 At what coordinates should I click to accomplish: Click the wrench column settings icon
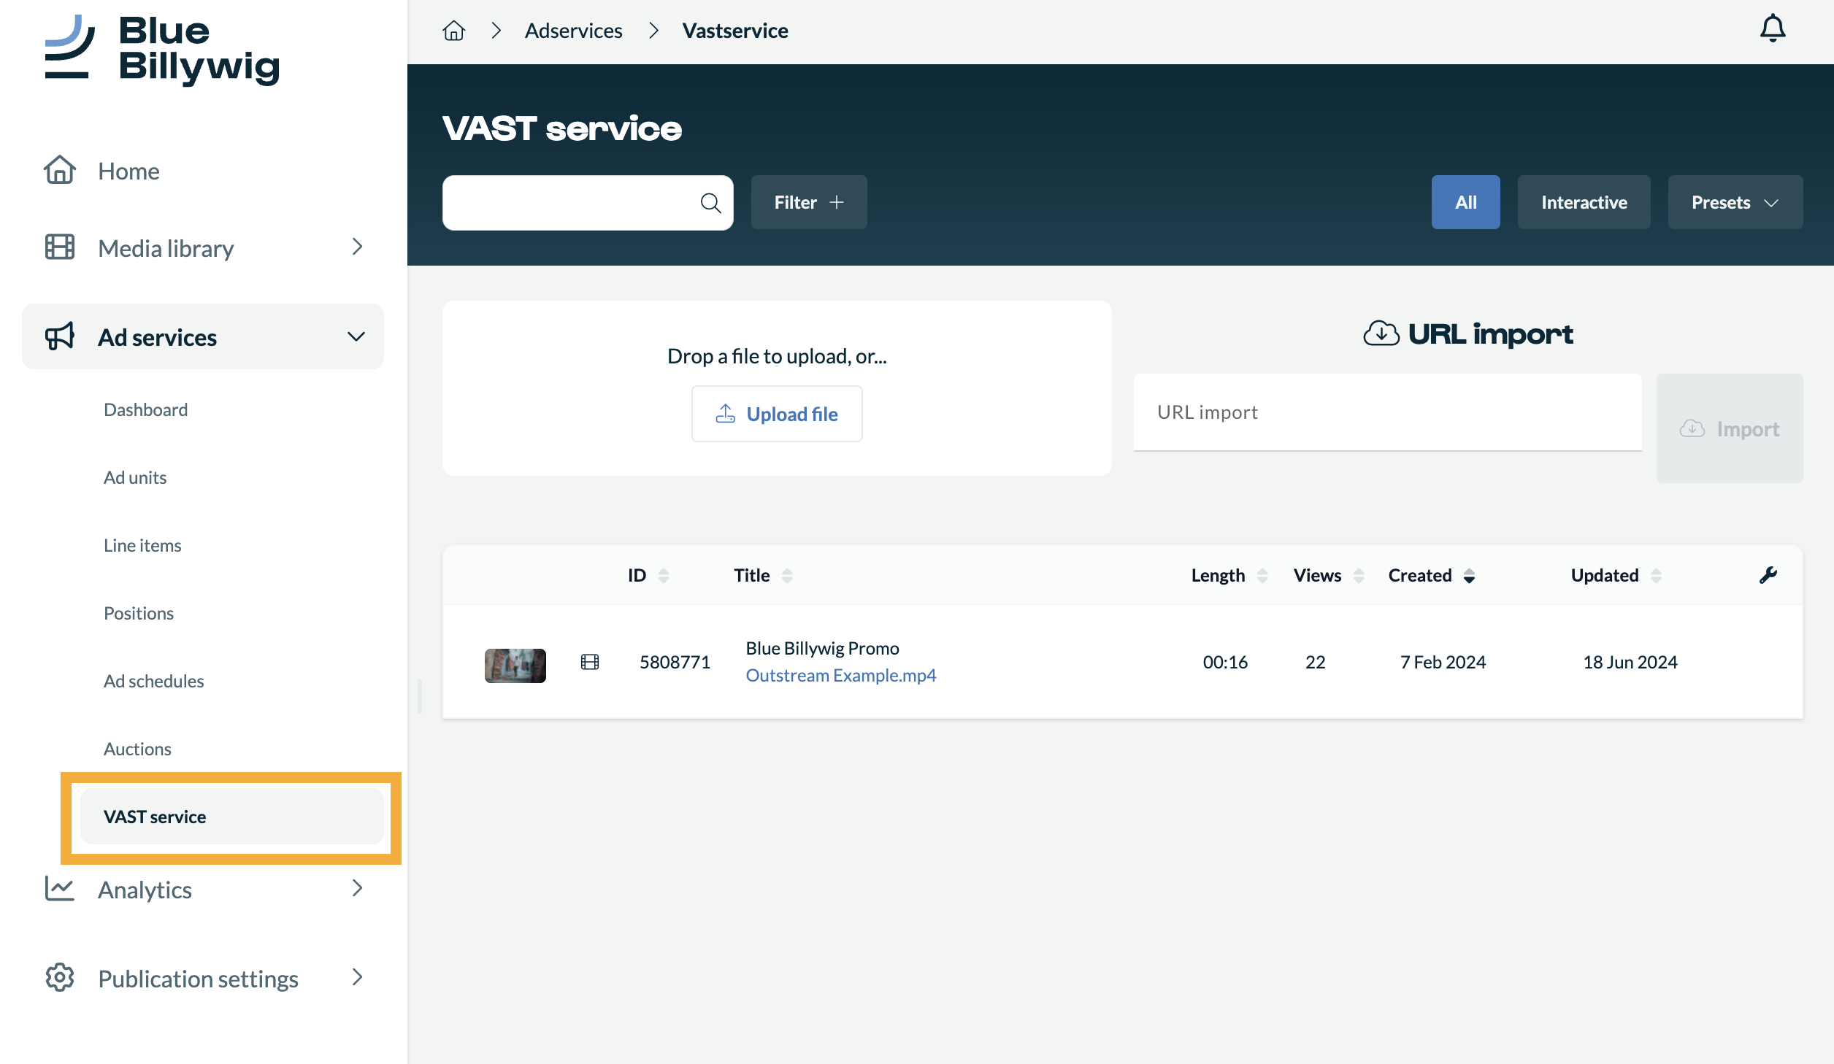1768,575
